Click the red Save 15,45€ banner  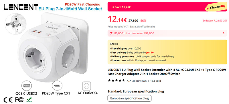point(167,7)
